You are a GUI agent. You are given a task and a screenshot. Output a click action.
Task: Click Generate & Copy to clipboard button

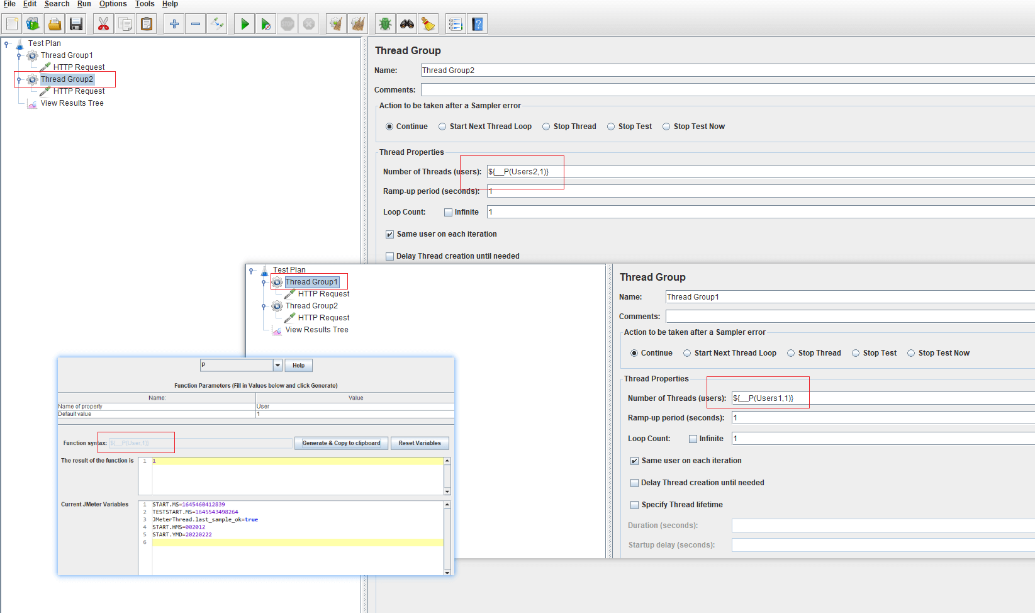click(341, 443)
